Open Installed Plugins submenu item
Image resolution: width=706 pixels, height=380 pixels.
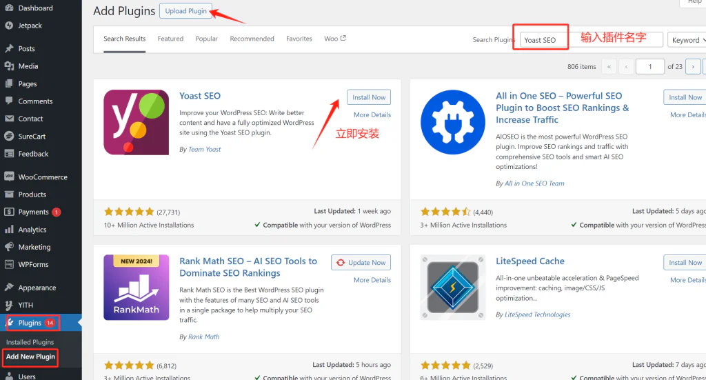pyautogui.click(x=30, y=342)
